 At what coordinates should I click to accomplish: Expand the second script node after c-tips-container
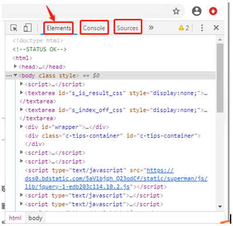[22, 161]
